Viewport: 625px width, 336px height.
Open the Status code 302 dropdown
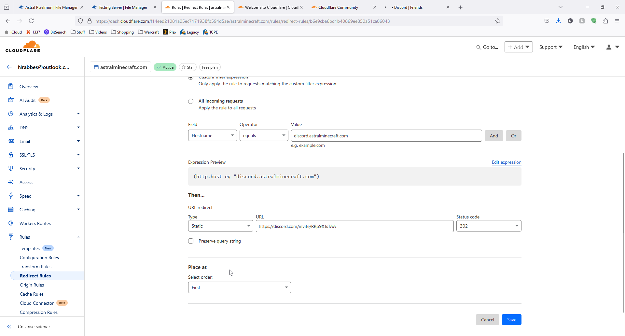[489, 226]
